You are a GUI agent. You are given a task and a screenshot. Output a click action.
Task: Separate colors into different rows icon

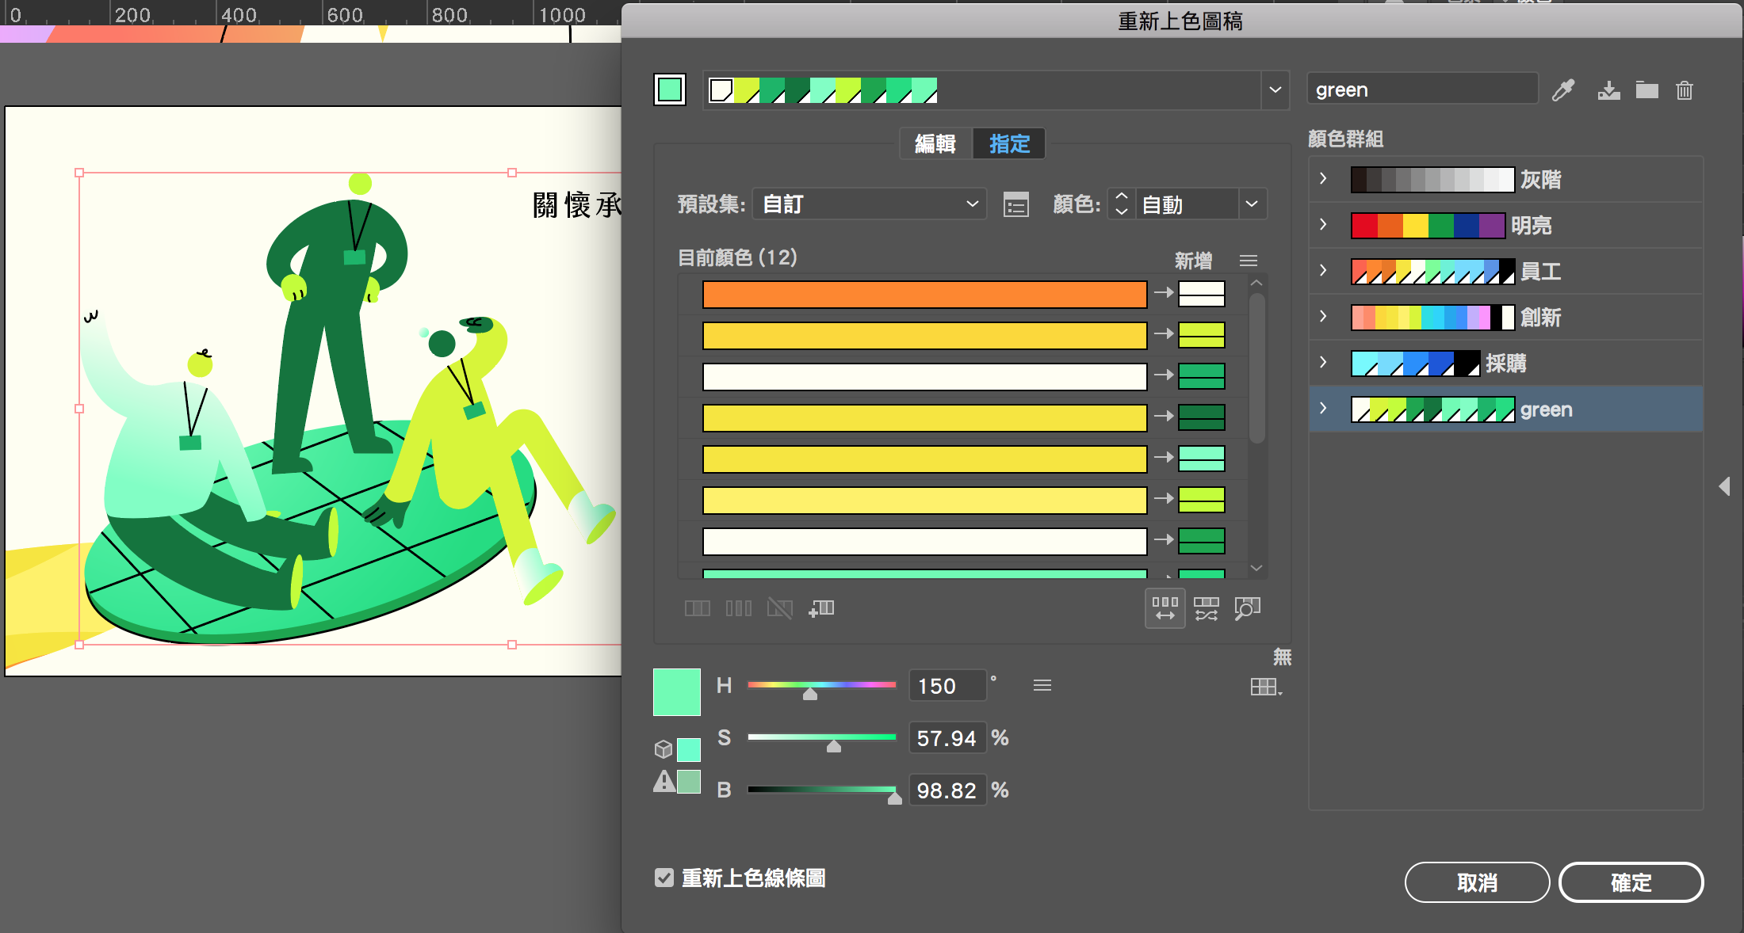click(739, 608)
